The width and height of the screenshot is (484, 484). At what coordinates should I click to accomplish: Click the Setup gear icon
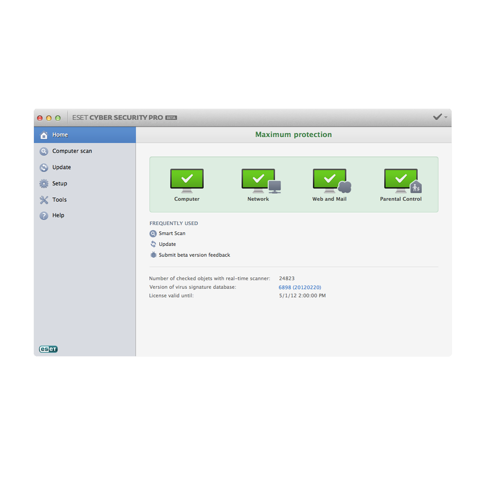click(x=44, y=183)
